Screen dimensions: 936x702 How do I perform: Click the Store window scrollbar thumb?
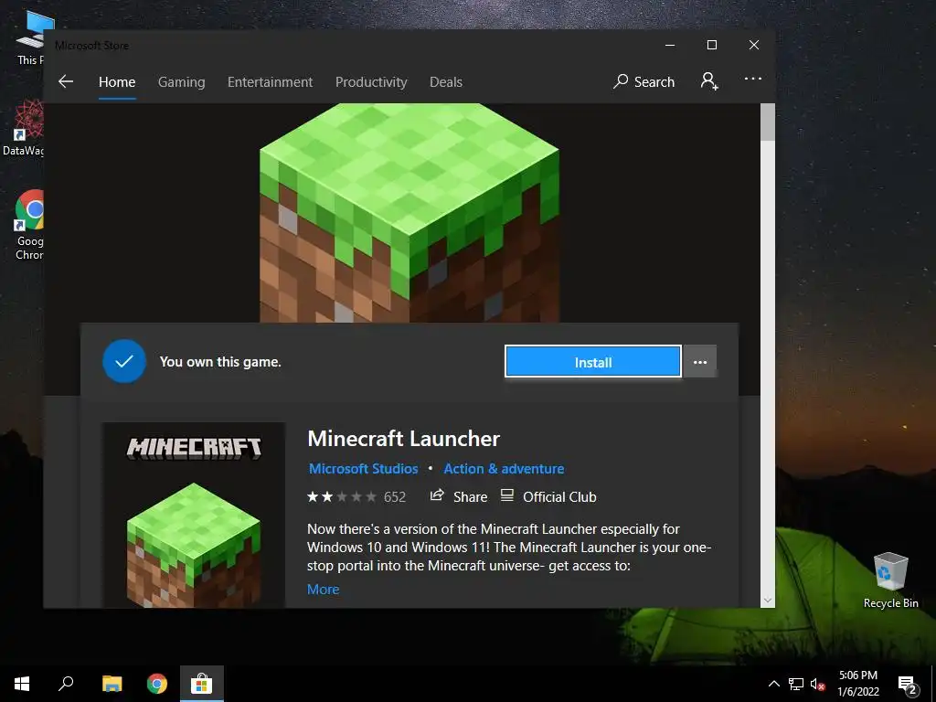point(768,122)
